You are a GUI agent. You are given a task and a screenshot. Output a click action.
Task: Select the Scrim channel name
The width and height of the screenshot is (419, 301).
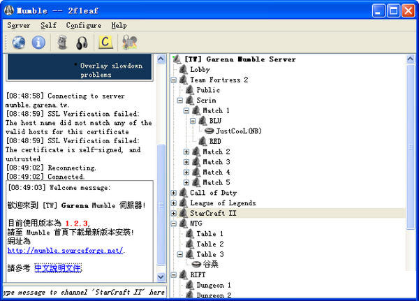click(206, 101)
